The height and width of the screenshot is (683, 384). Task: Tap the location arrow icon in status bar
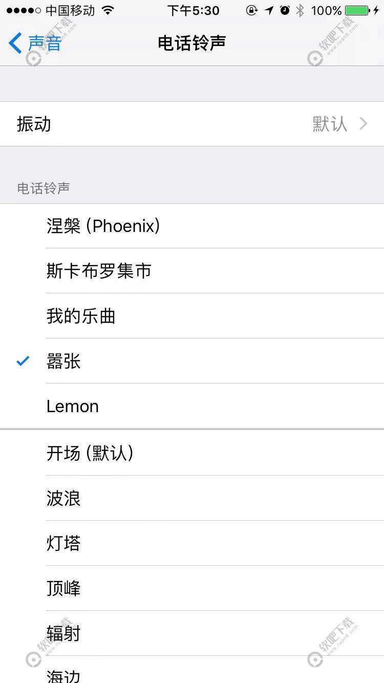268,10
